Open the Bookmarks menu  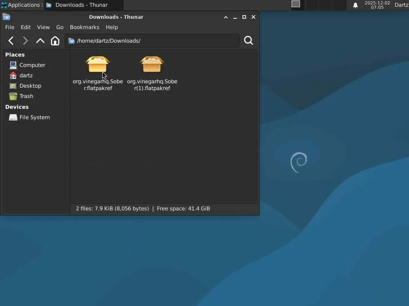(85, 27)
